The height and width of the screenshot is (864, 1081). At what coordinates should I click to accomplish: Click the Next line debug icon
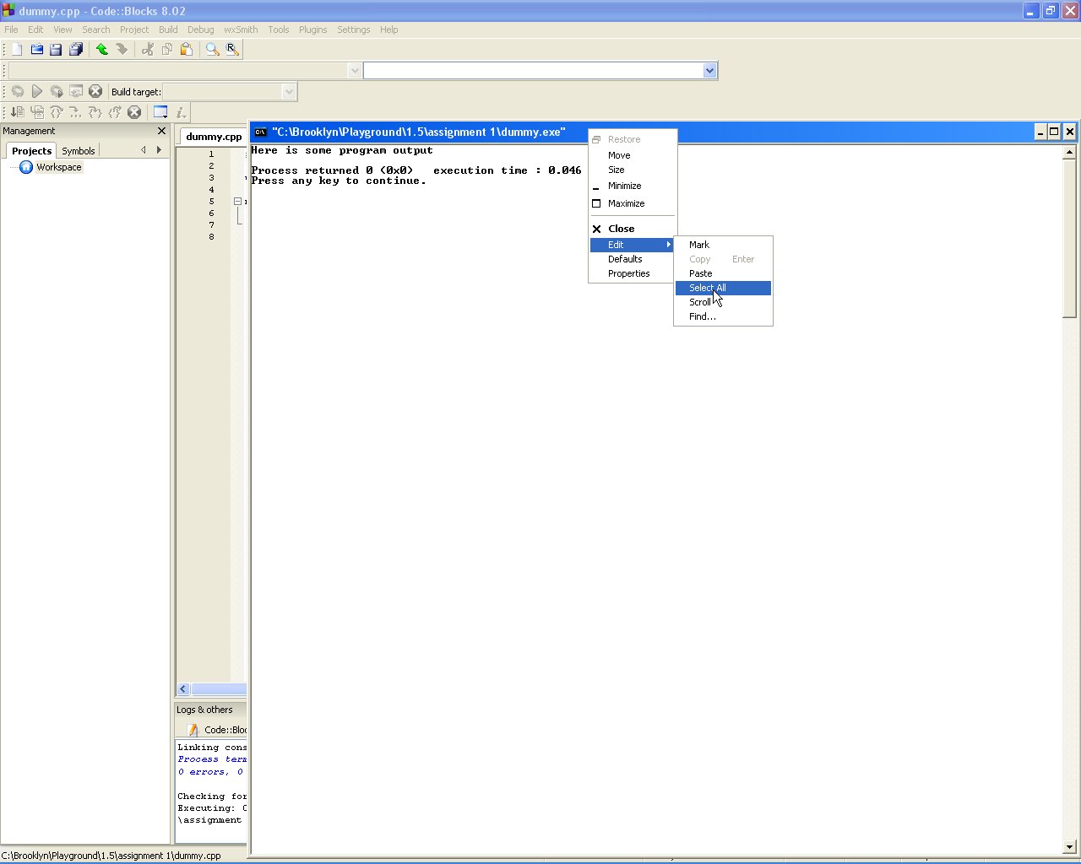[x=57, y=112]
